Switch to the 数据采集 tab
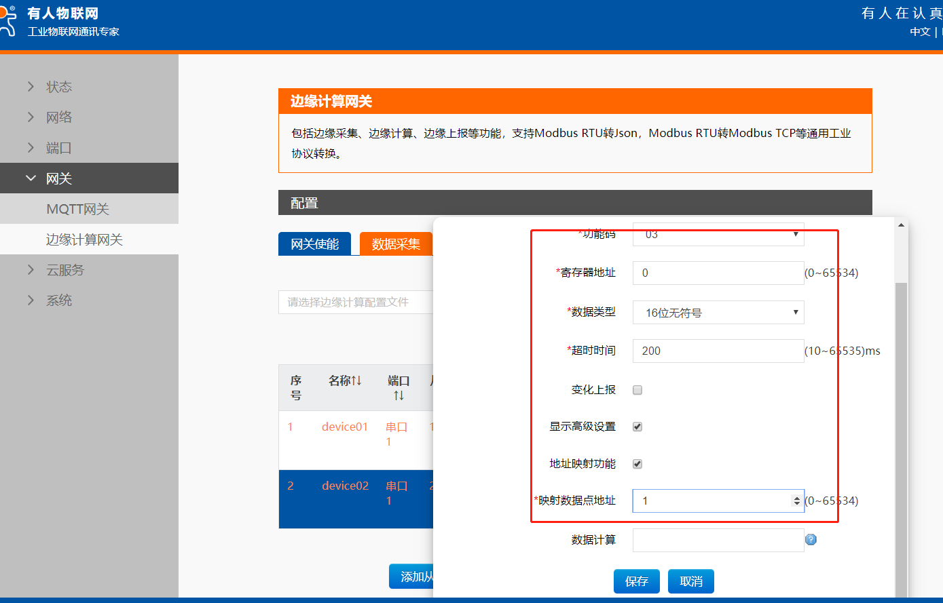The image size is (943, 603). (x=396, y=244)
